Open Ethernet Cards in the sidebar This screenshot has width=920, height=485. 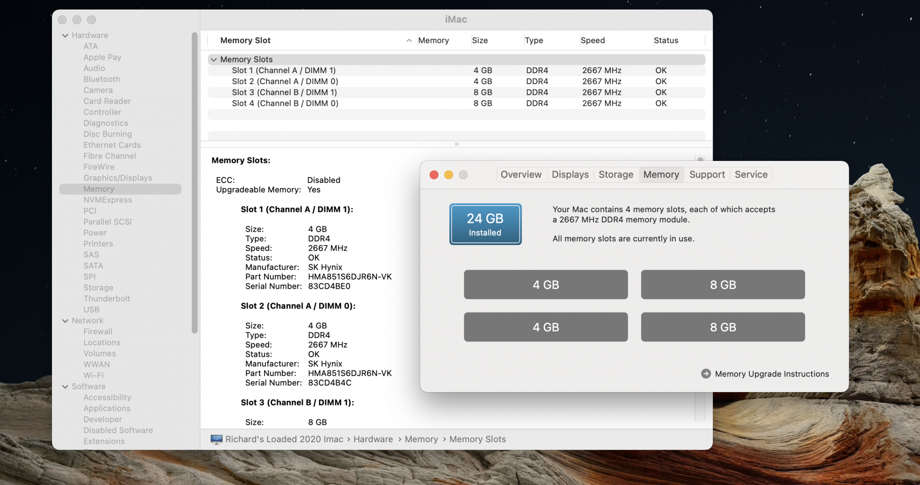(112, 145)
